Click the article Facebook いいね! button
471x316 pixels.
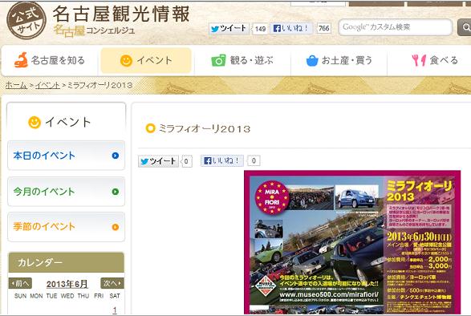[222, 160]
